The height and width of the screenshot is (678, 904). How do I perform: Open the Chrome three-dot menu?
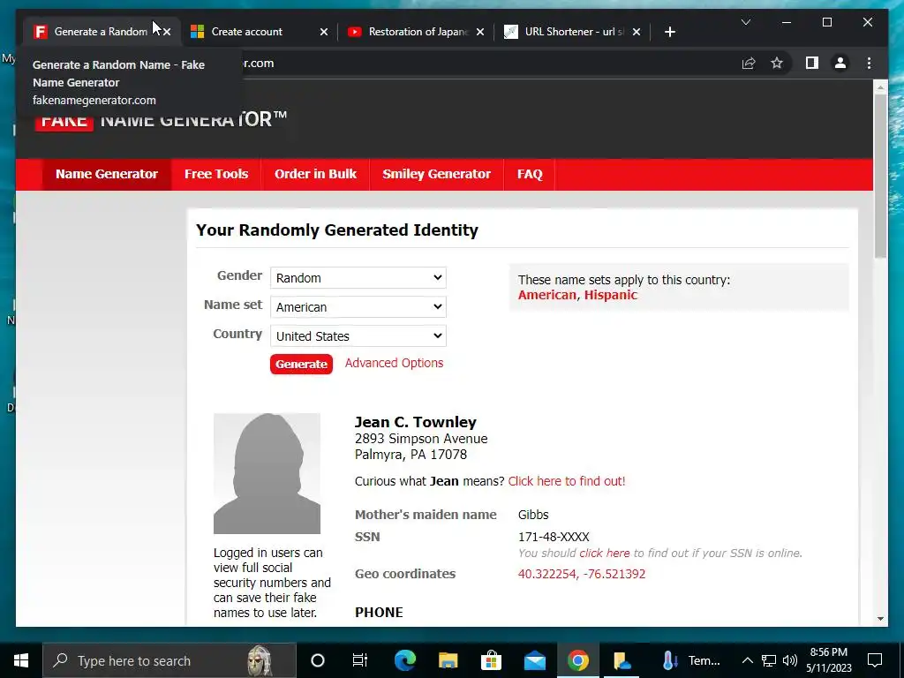[870, 63]
